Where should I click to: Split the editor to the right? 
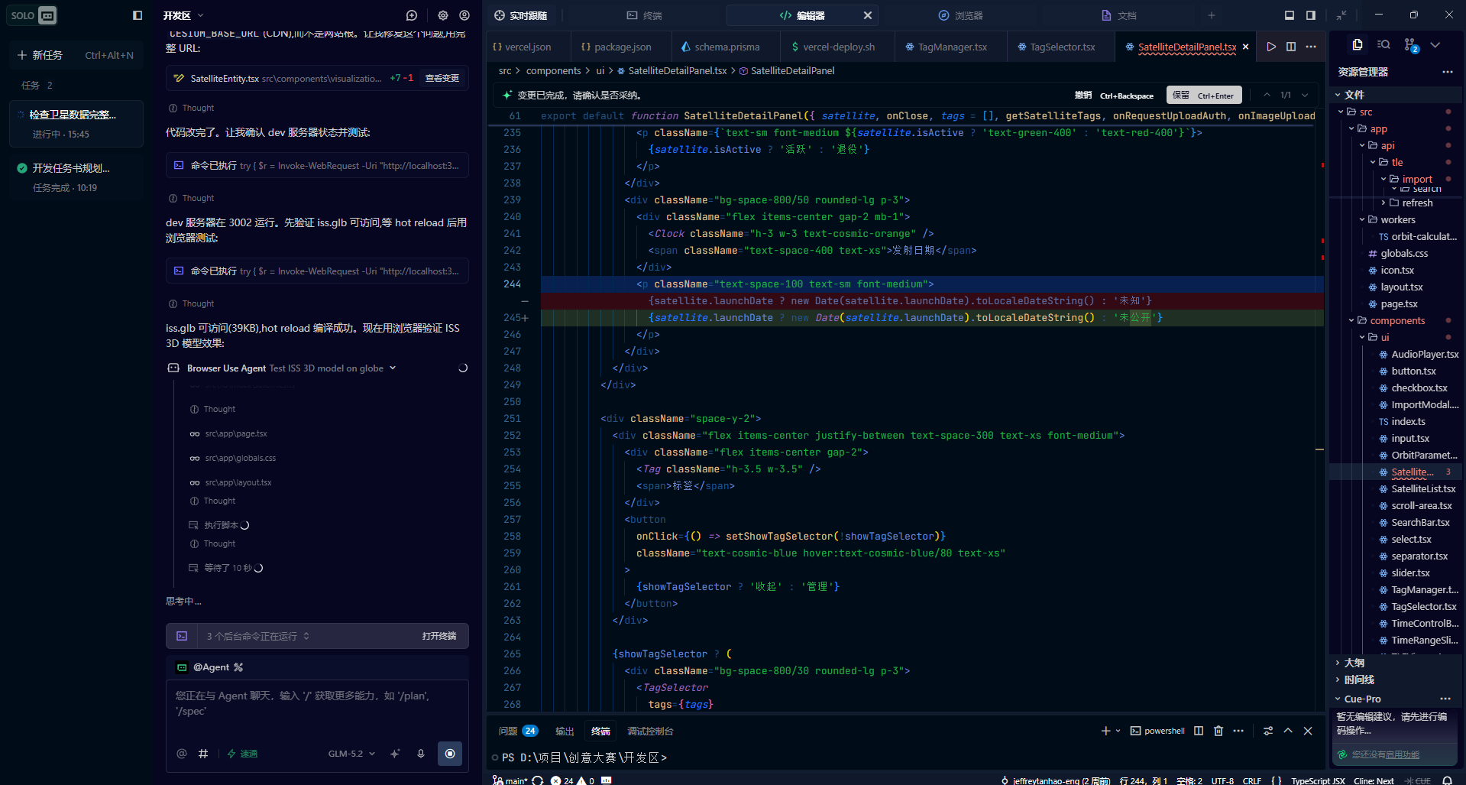(1291, 47)
